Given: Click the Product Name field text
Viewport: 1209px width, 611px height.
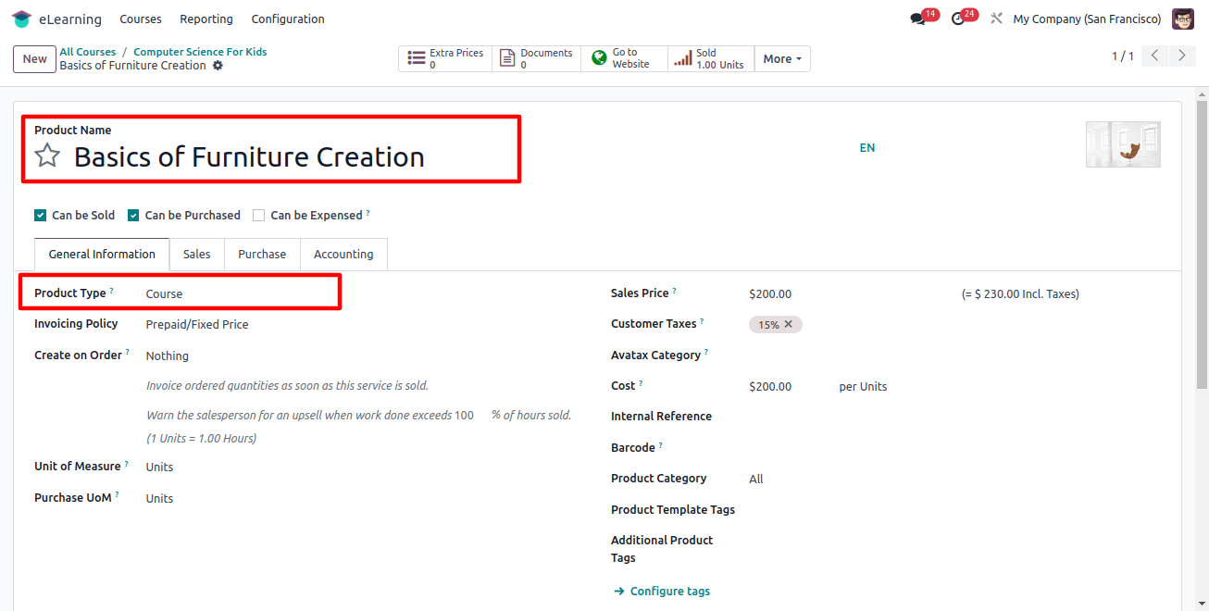Looking at the screenshot, I should (249, 157).
